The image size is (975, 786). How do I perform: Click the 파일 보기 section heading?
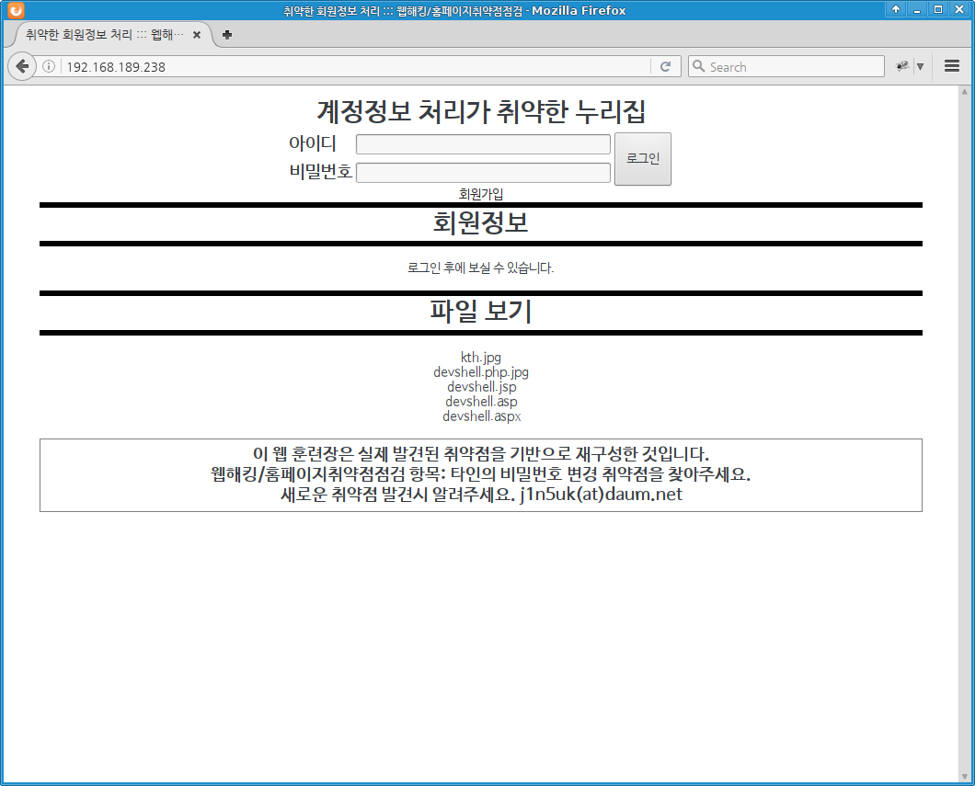[x=481, y=311]
